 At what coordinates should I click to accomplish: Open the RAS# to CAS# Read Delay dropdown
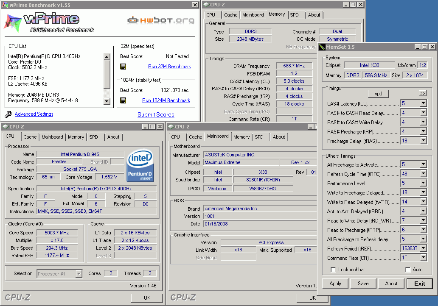pos(424,113)
